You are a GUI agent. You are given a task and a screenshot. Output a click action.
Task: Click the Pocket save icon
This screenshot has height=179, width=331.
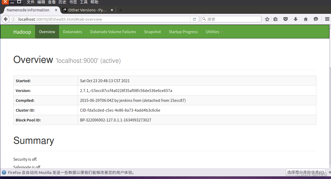pyautogui.click(x=286, y=19)
